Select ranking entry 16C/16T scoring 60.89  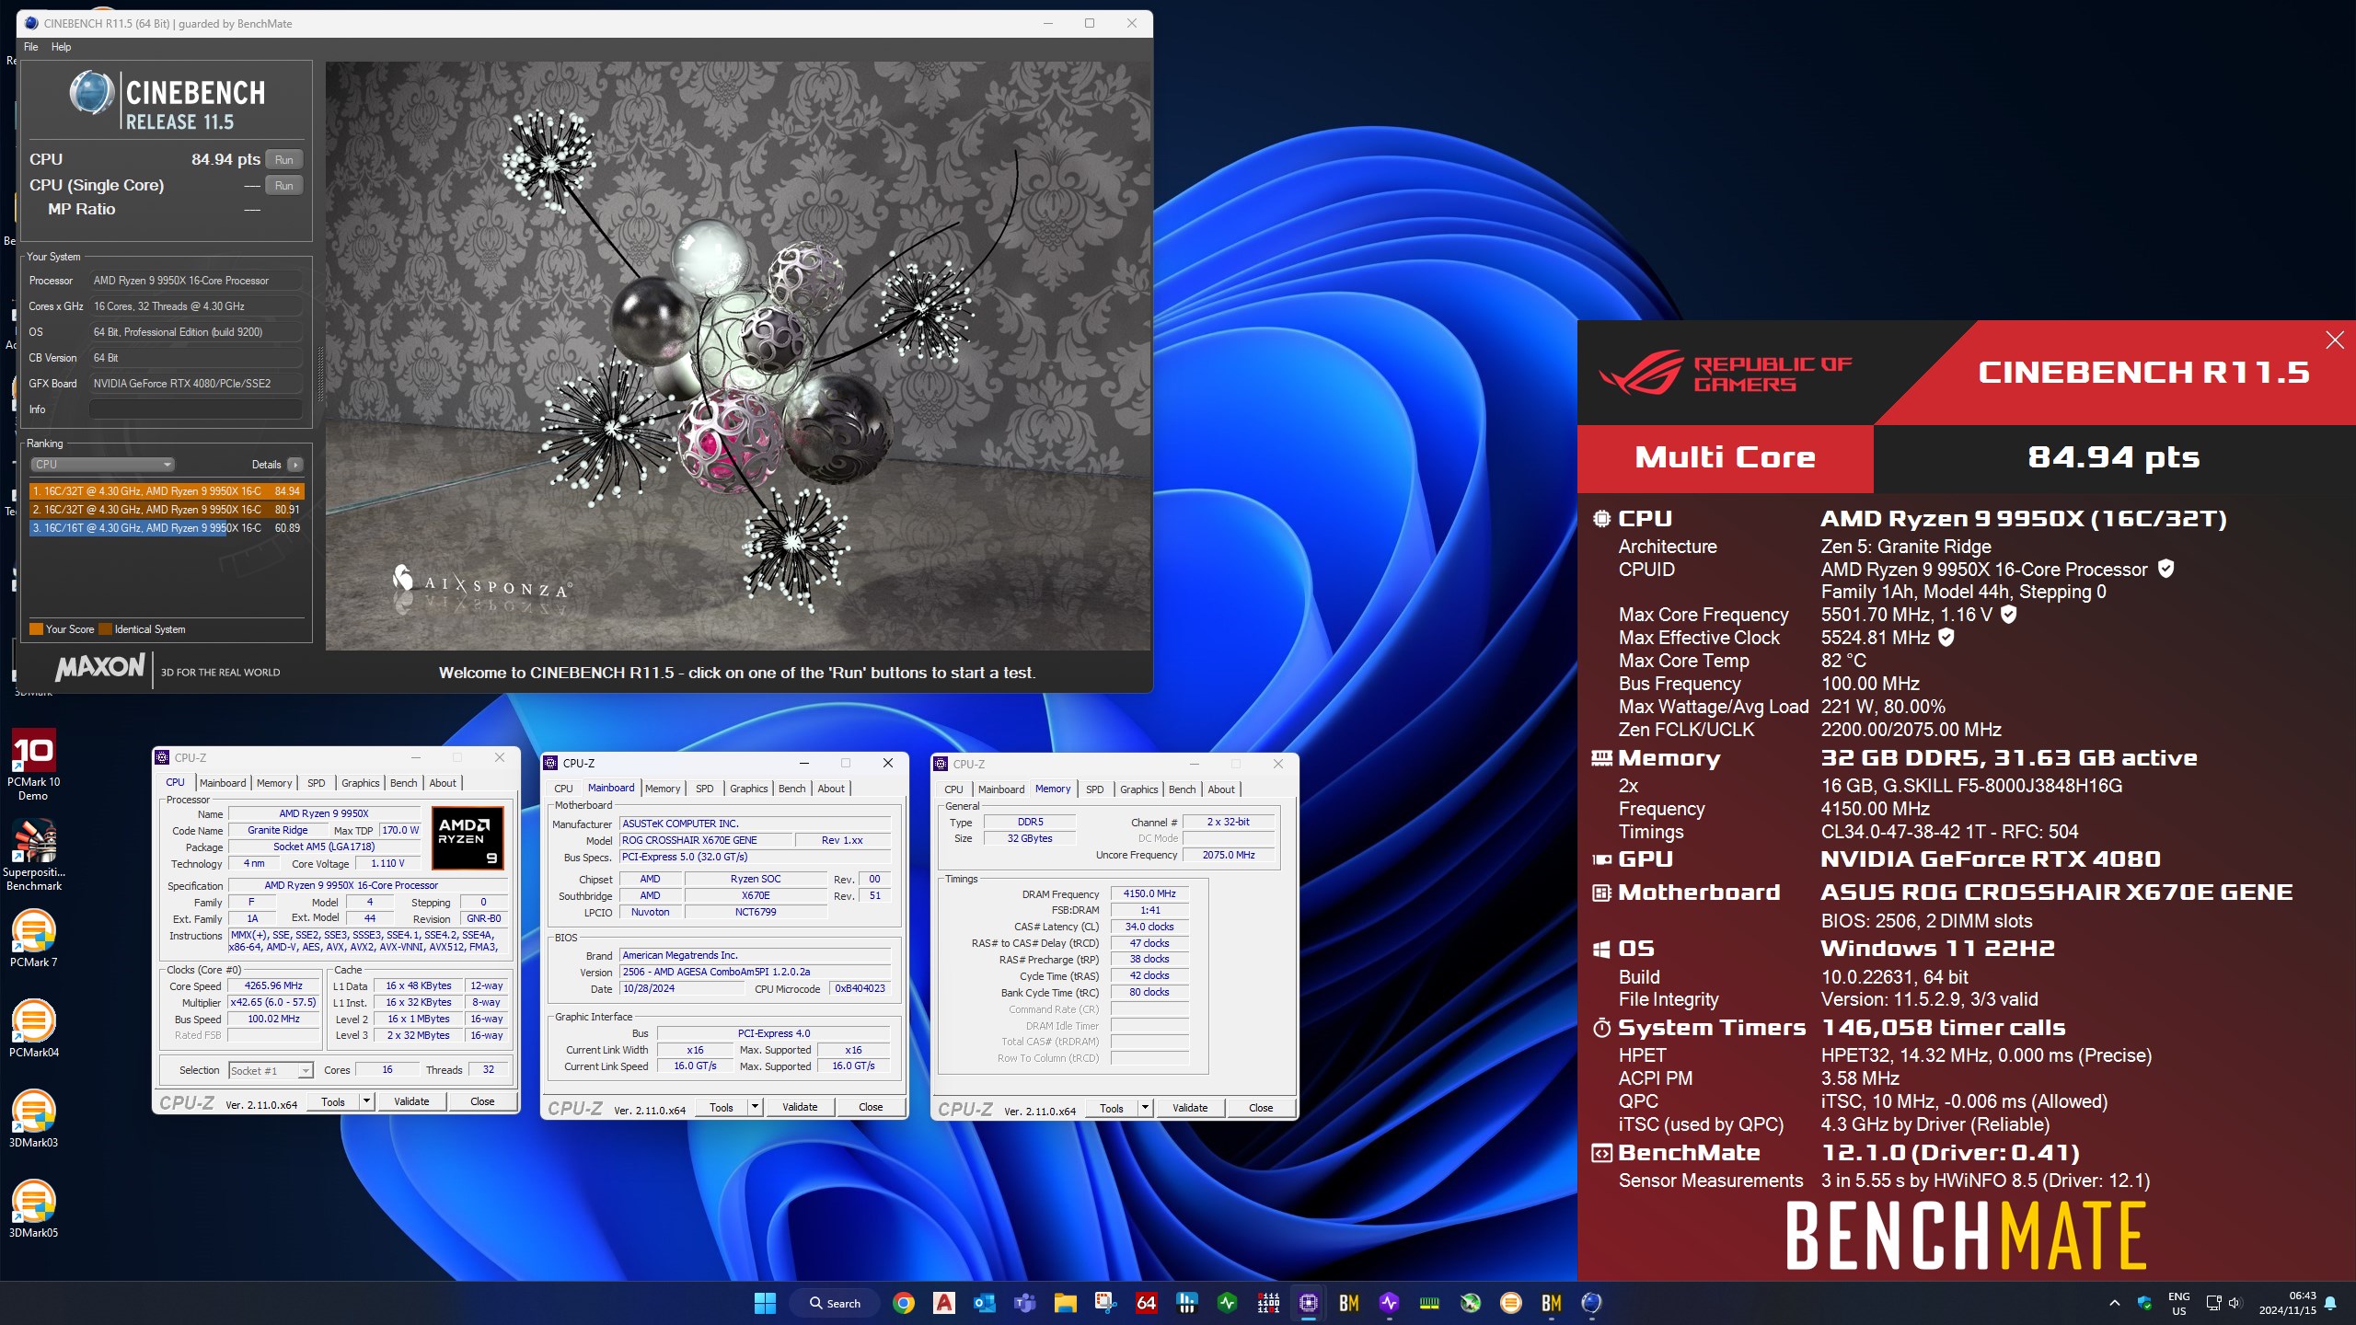pyautogui.click(x=167, y=528)
